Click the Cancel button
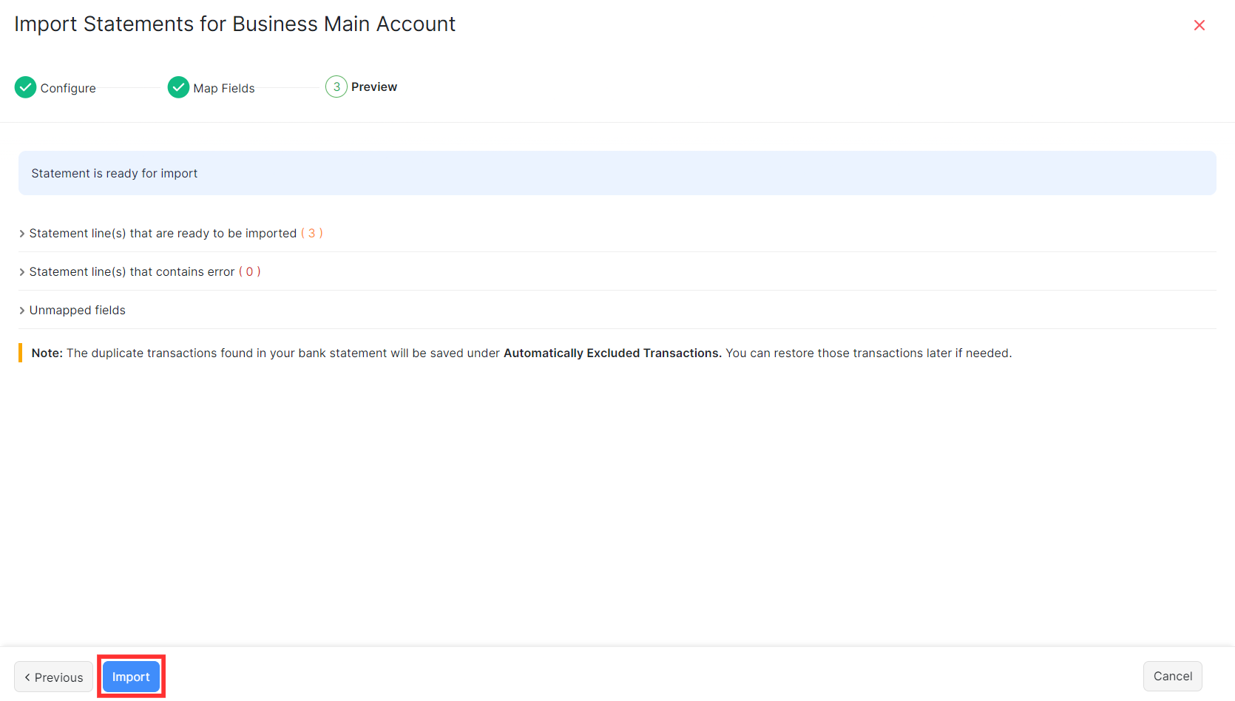The image size is (1235, 701). pyautogui.click(x=1172, y=676)
